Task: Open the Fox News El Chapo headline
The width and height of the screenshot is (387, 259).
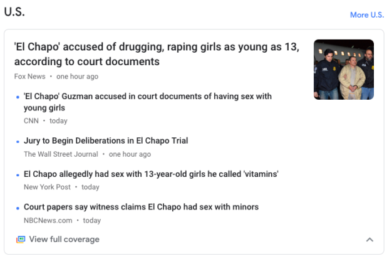Action: tap(157, 54)
